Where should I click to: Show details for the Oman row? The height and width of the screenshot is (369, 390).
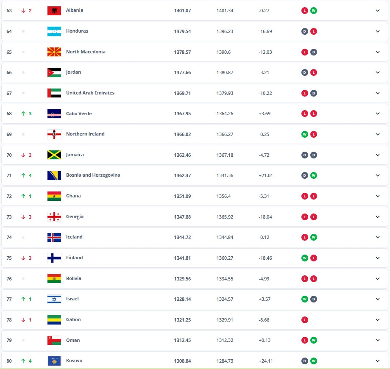(x=377, y=341)
